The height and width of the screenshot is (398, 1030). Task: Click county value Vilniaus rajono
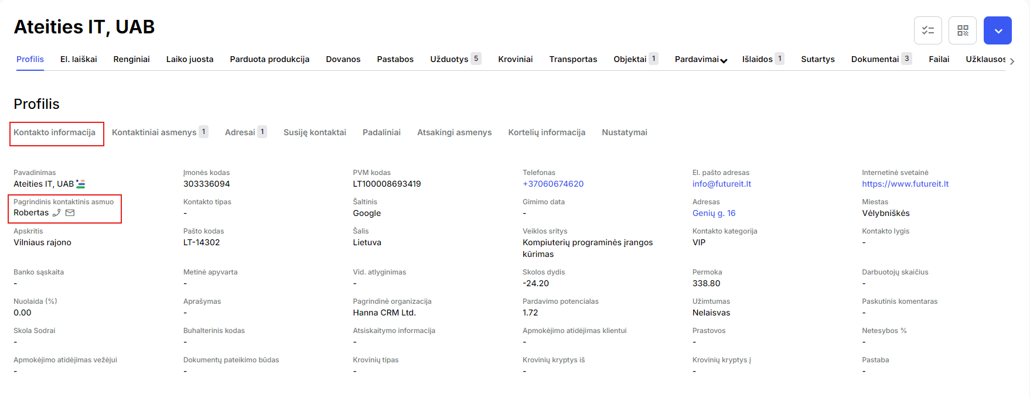[42, 242]
